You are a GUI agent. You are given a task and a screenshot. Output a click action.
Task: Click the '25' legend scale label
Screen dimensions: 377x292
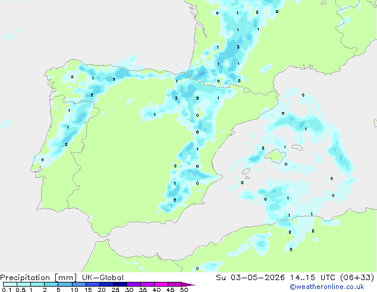115,290
